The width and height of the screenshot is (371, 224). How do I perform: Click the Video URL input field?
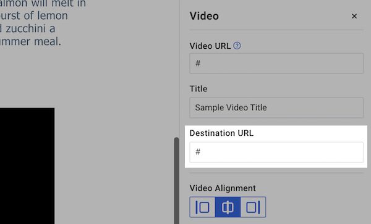tap(276, 64)
